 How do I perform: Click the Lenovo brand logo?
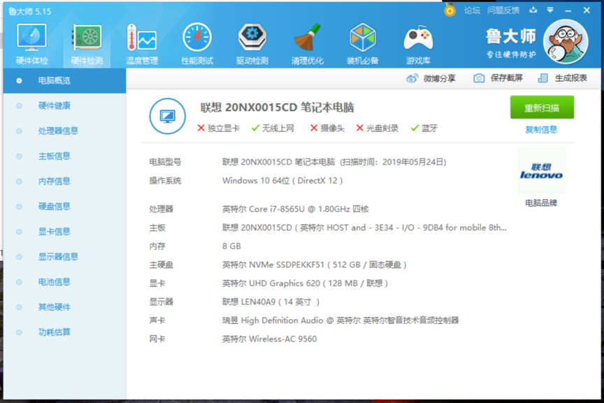[541, 171]
